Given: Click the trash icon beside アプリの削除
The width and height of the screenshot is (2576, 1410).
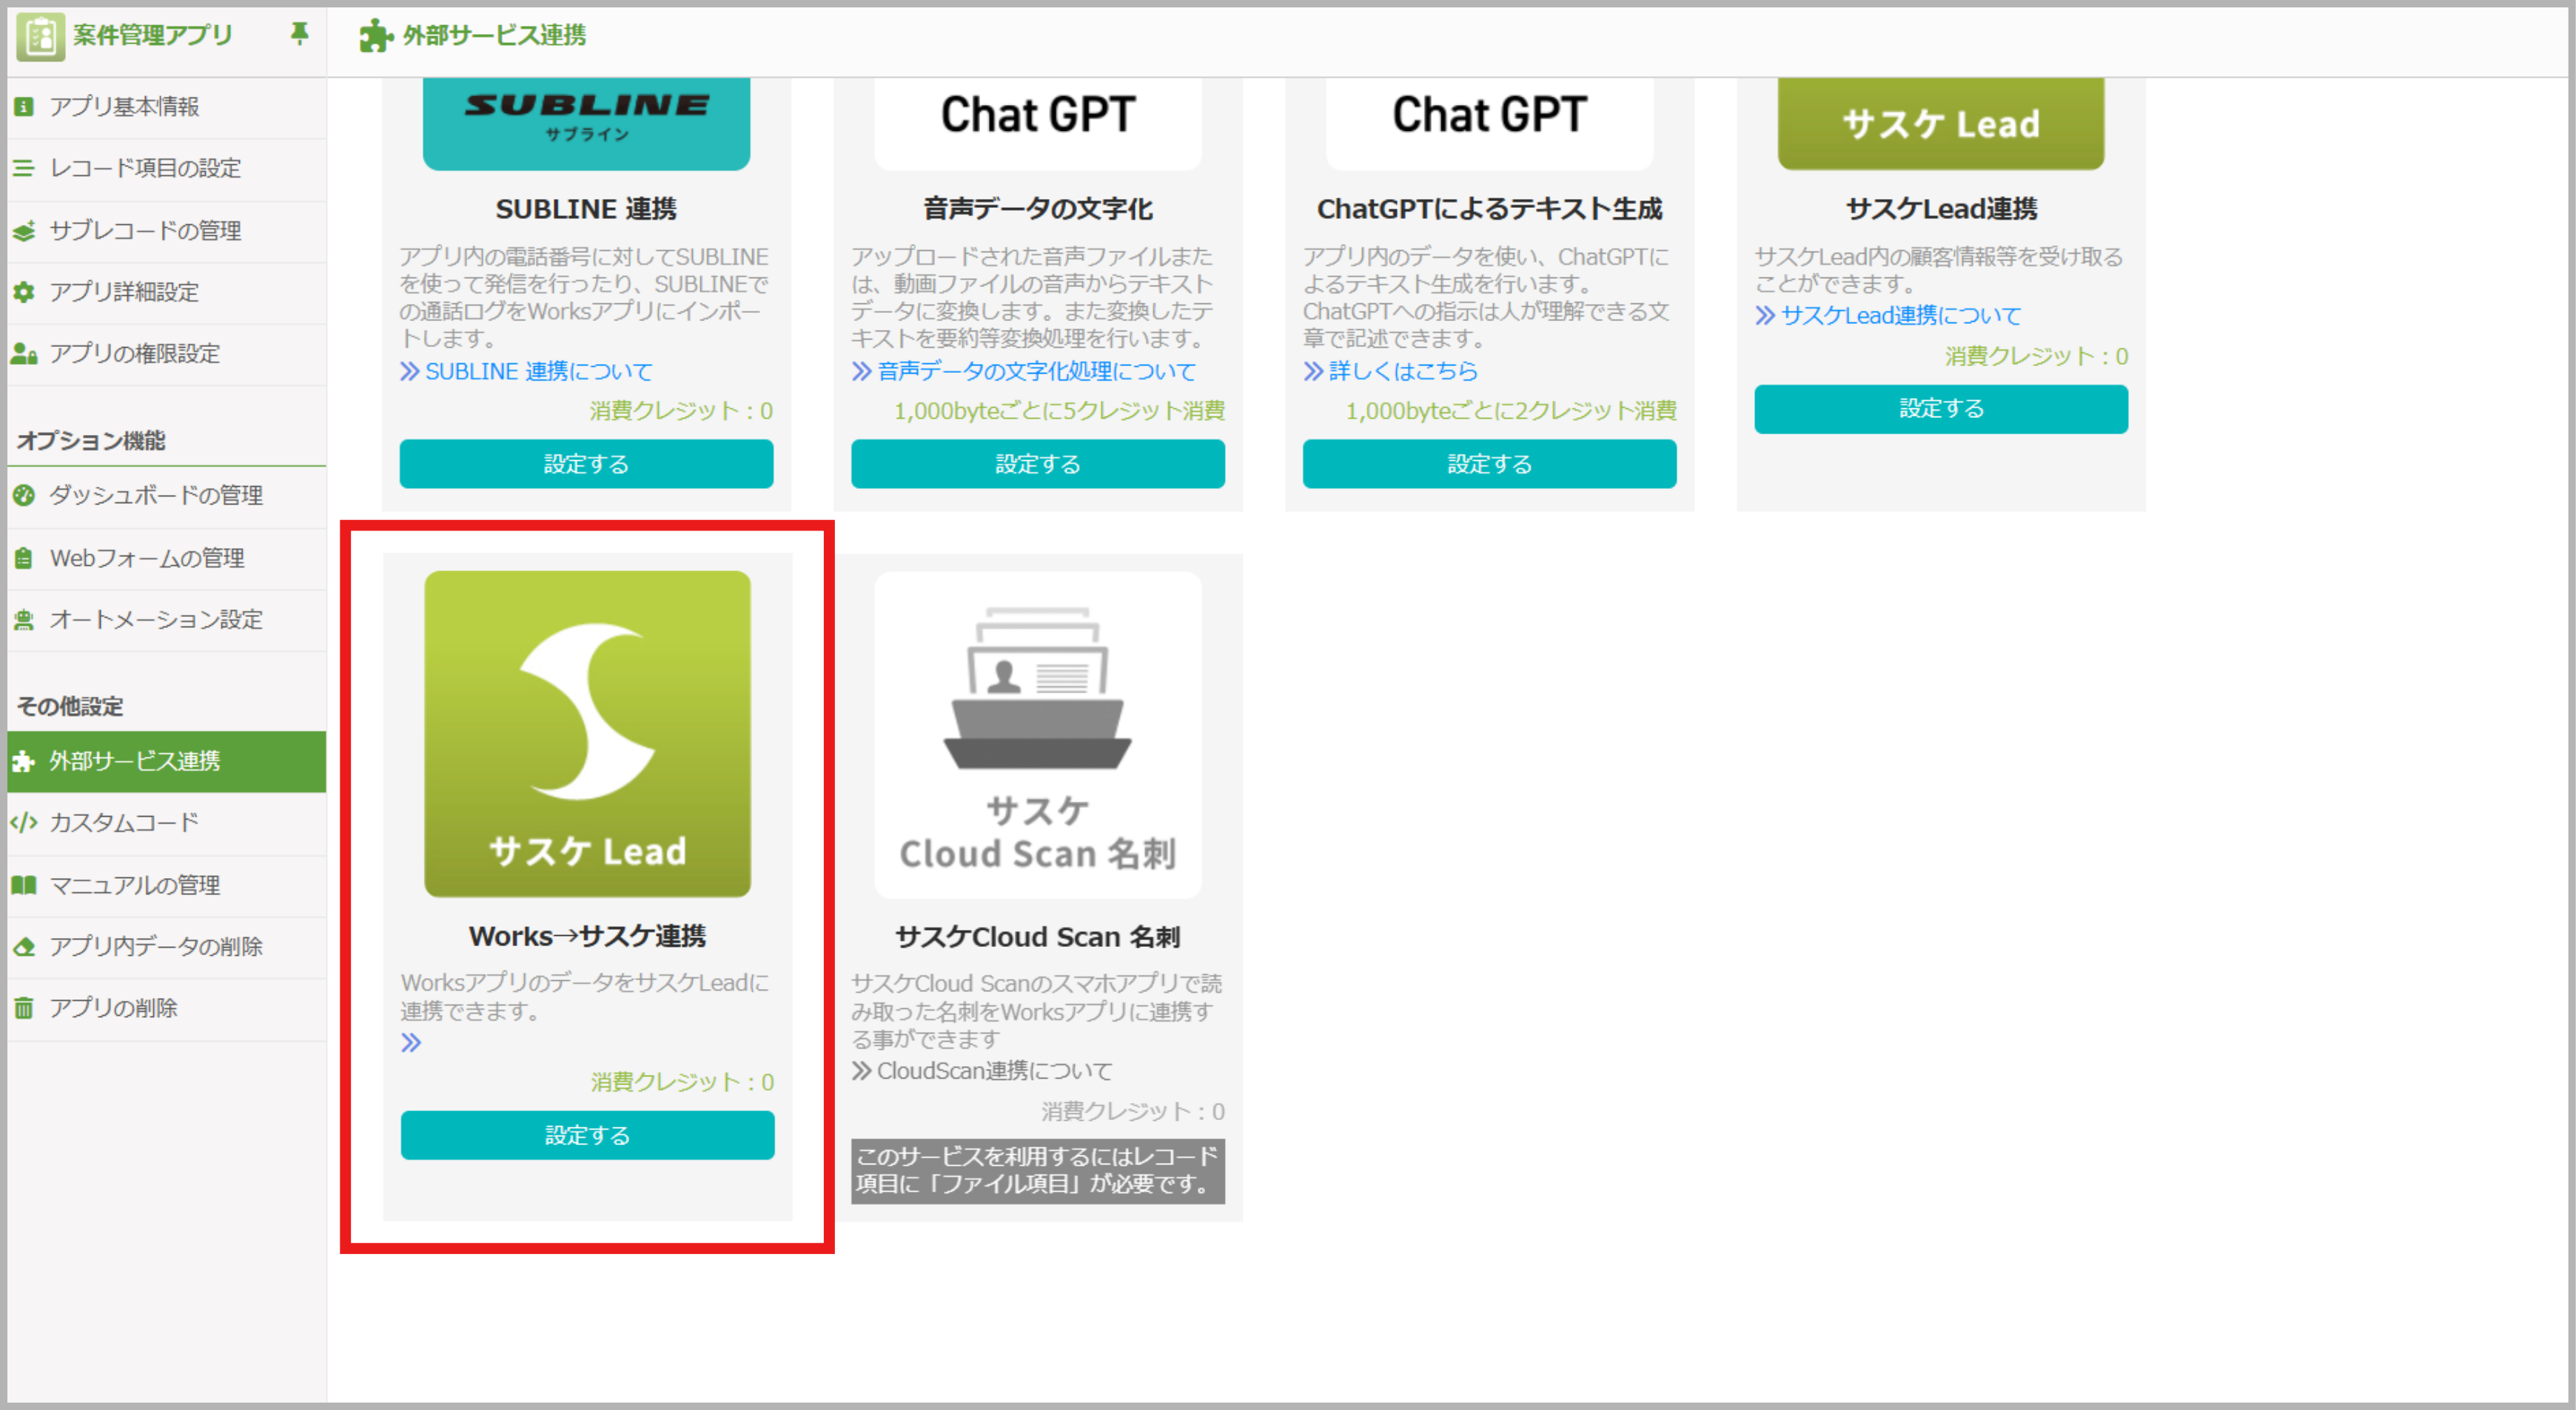Looking at the screenshot, I should coord(24,1008).
